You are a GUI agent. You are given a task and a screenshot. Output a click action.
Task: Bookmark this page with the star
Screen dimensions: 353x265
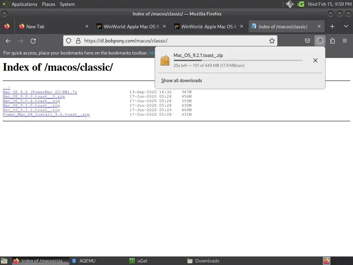272,41
